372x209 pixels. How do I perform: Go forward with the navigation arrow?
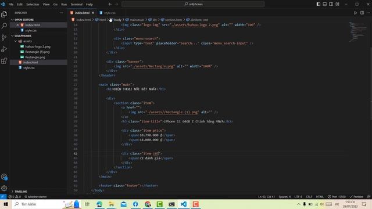116,4
